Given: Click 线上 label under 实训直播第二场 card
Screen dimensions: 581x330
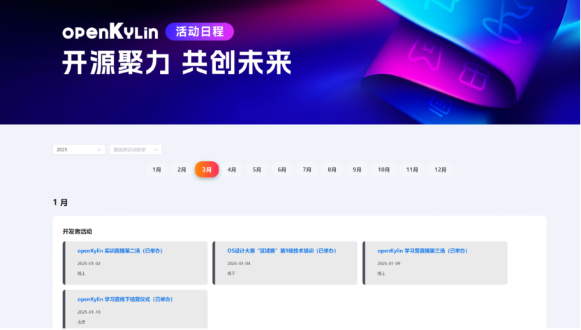Looking at the screenshot, I should 82,273.
